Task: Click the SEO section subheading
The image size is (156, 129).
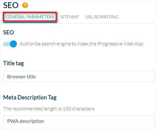Action: pos(8,32)
